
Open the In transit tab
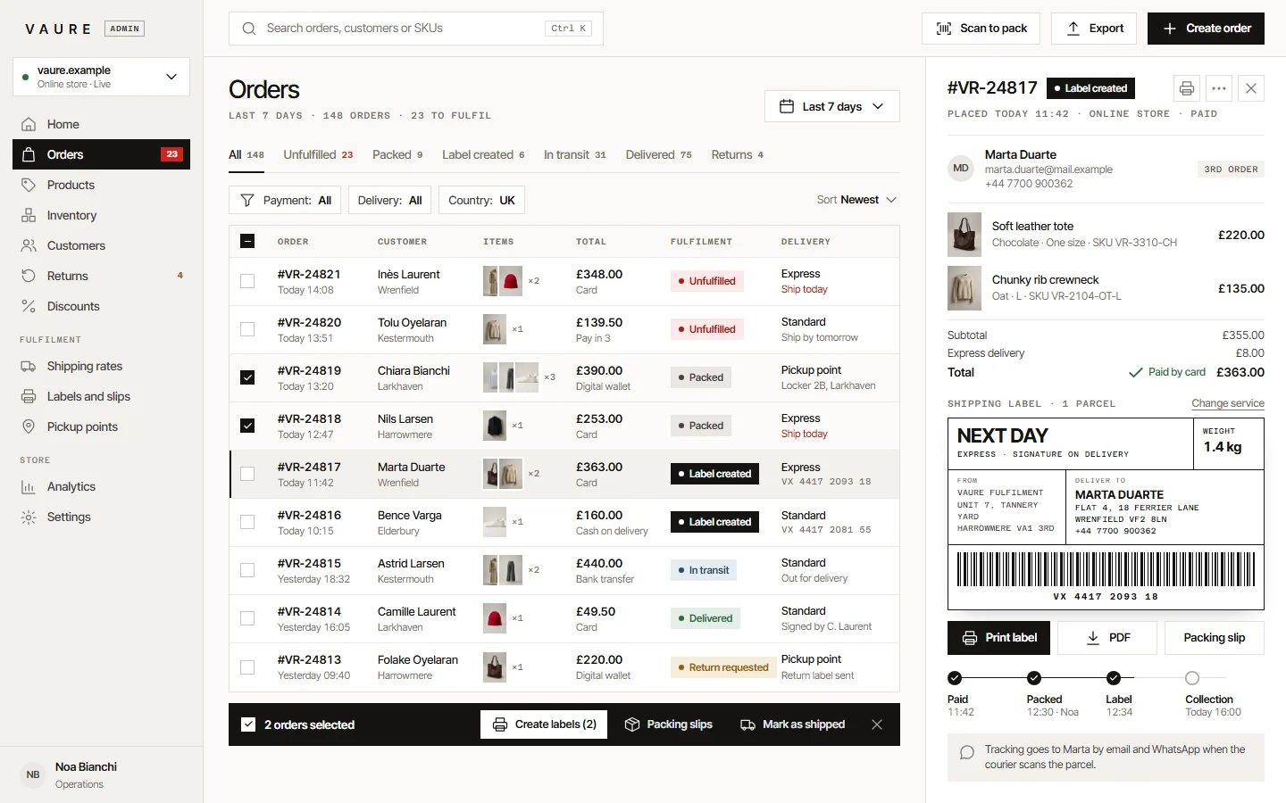point(575,154)
